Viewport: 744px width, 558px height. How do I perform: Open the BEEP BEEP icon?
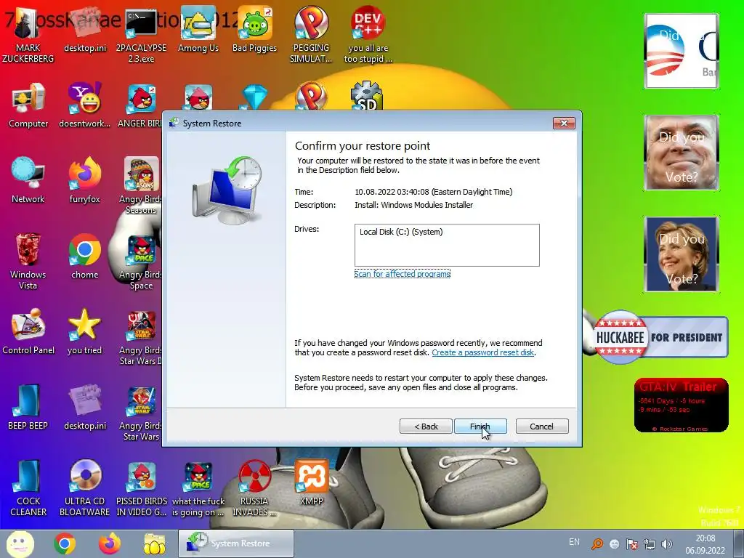point(28,407)
